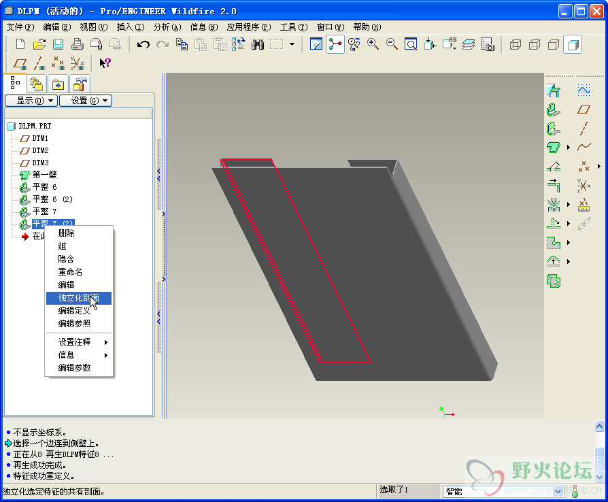Viewport: 608px width, 502px height.
Task: Print the current model with the printer icon
Action: (x=77, y=45)
